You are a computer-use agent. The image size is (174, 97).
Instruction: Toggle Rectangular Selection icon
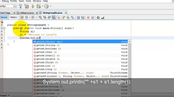pyautogui.click(x=58, y=17)
